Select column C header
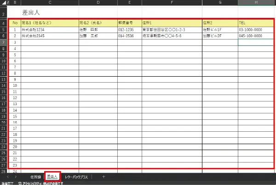 [49, 2]
